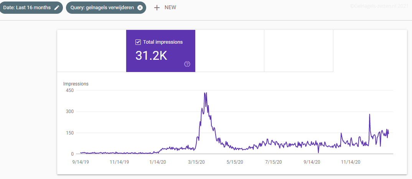Open the Query: gelnagels verwijderen filter chip

(x=102, y=8)
